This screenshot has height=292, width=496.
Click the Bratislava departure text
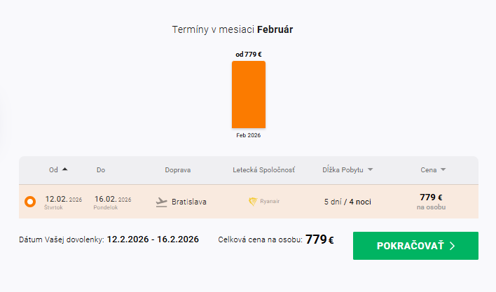click(x=190, y=202)
